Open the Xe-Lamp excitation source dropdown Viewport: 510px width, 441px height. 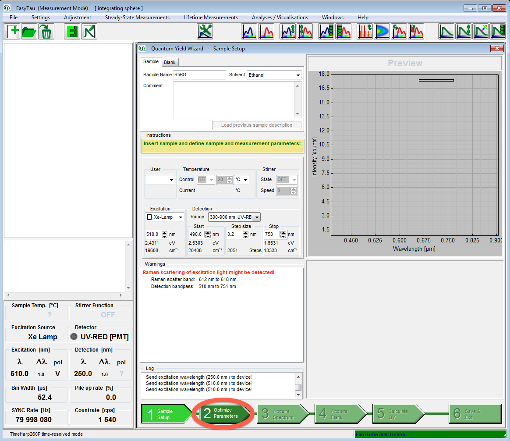tap(181, 217)
